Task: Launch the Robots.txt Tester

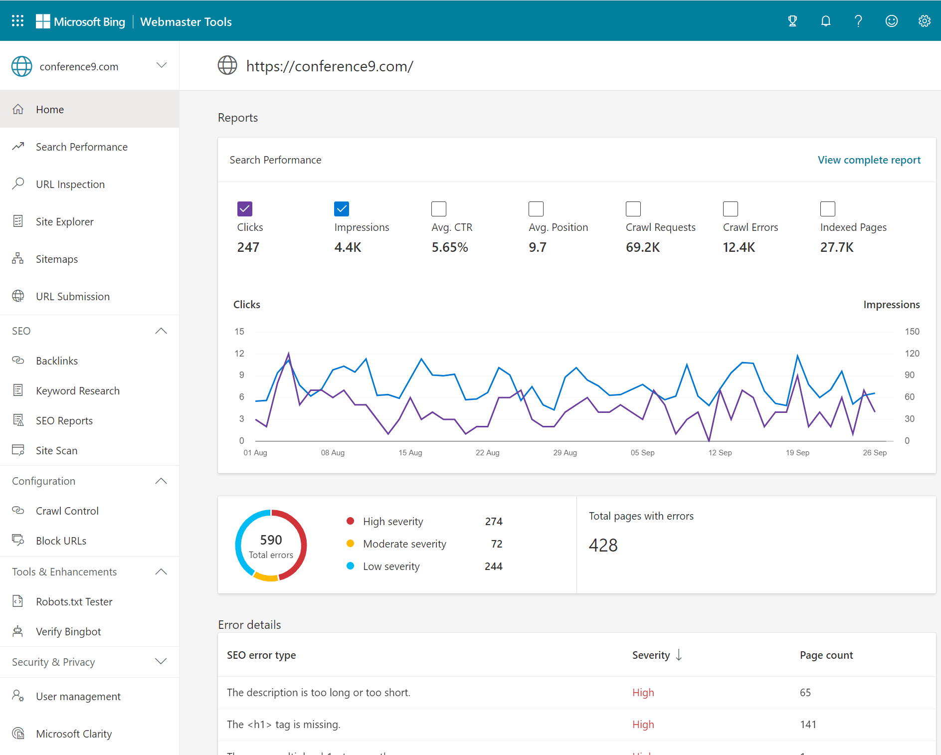Action: coord(74,601)
